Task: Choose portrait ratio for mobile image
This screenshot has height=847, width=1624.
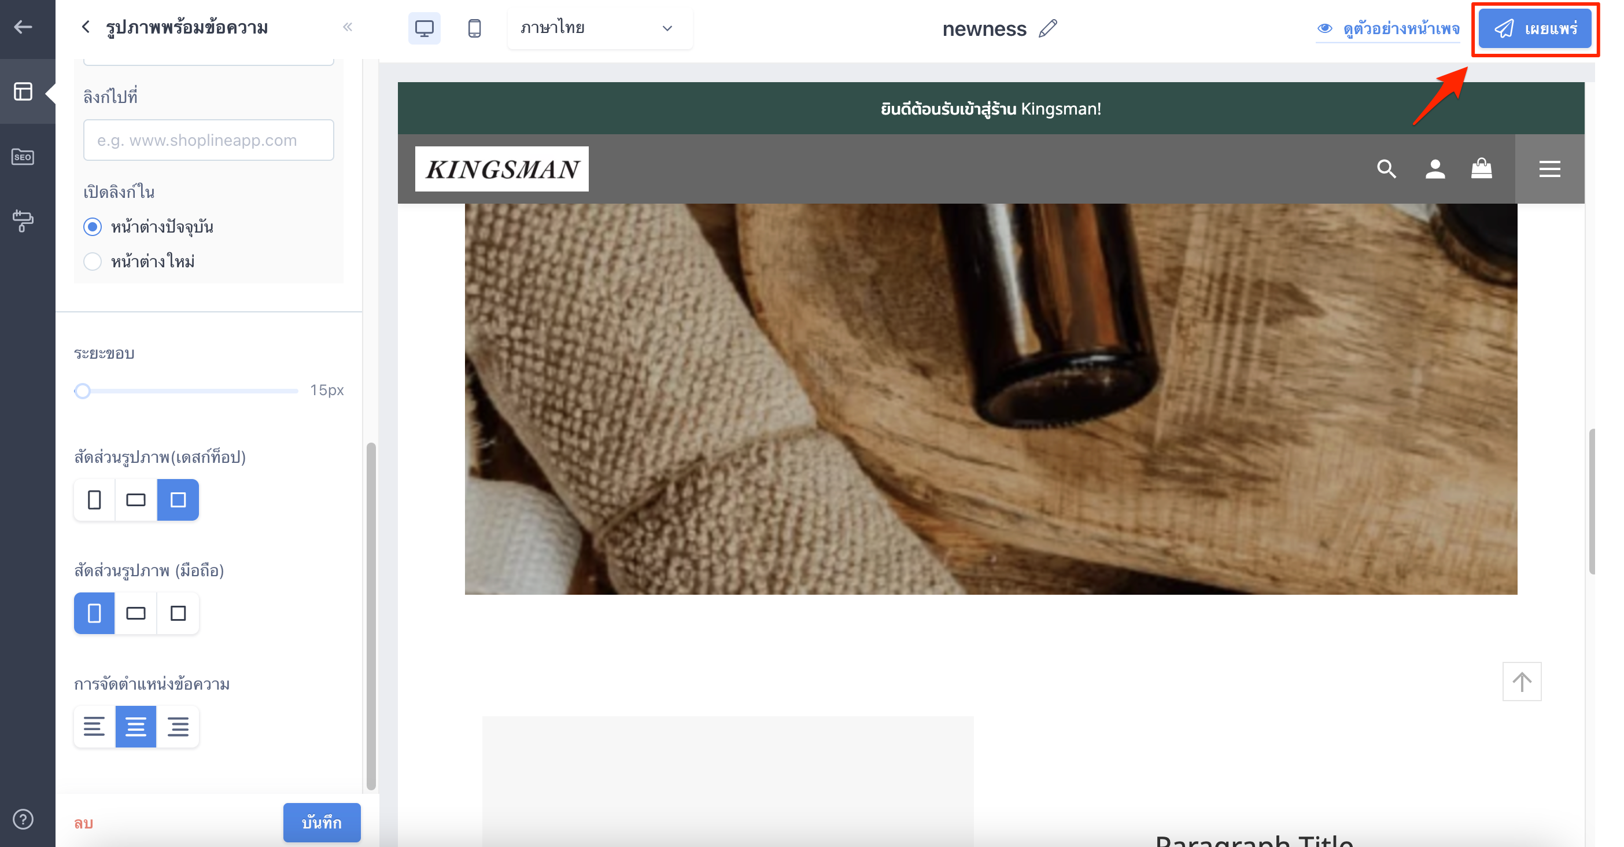Action: [x=95, y=613]
